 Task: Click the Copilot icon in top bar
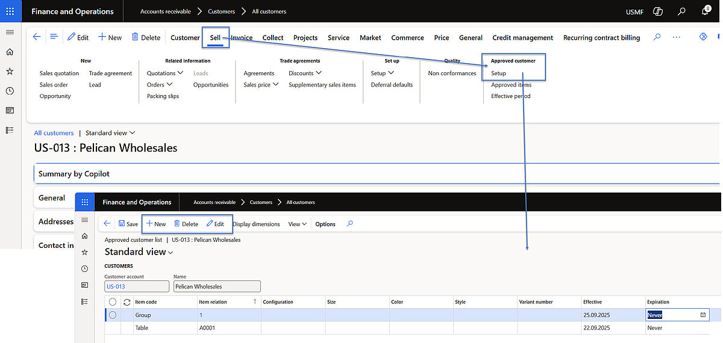658,11
